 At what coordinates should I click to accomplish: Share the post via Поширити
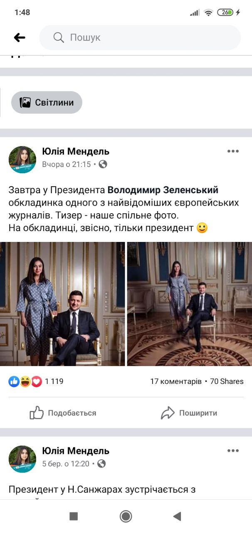(x=189, y=413)
